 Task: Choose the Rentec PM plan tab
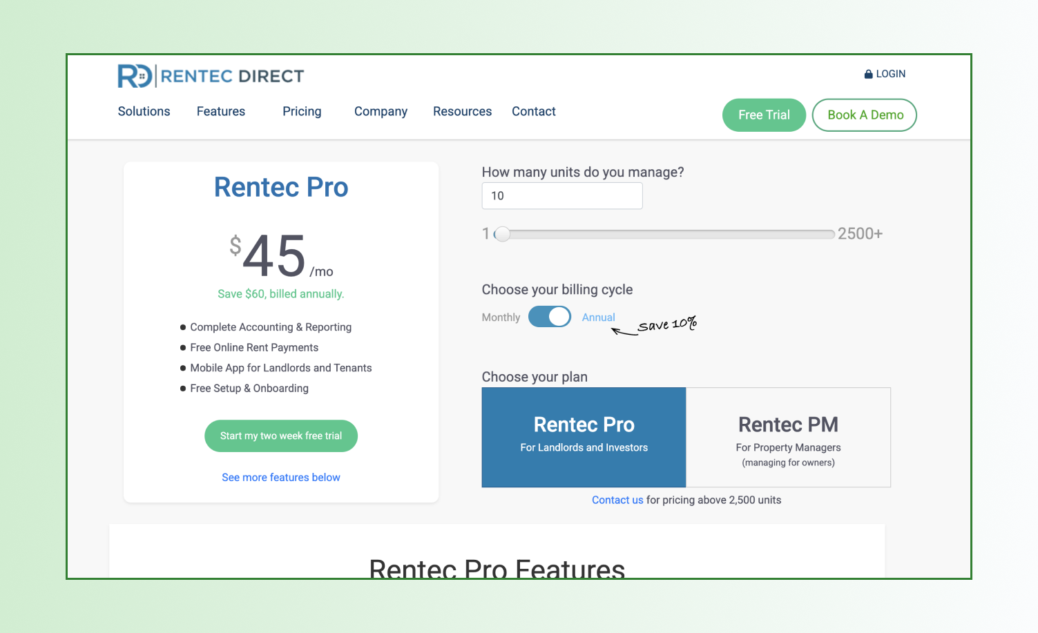(x=788, y=437)
